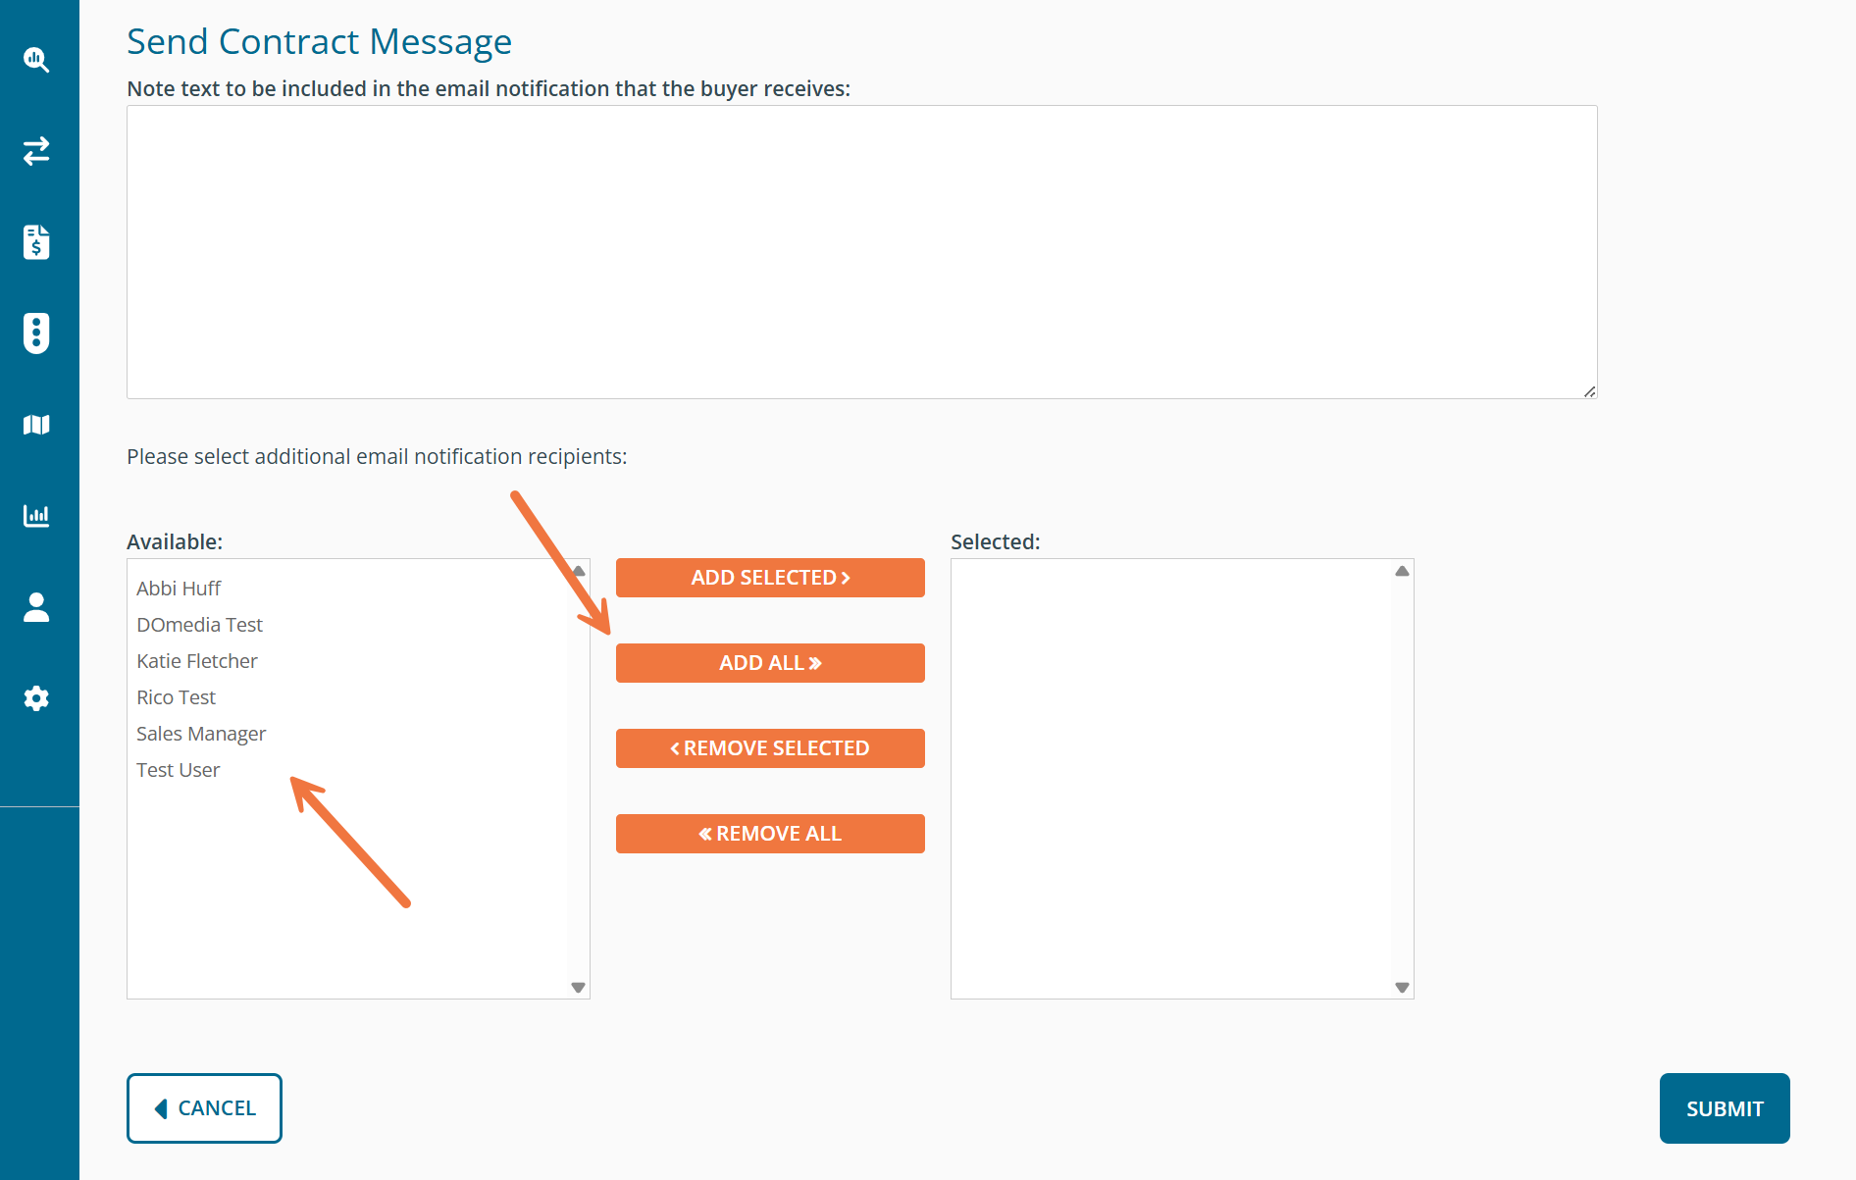Click Selected list scrollbar up arrow
Image resolution: width=1856 pixels, height=1180 pixels.
coord(1402,571)
